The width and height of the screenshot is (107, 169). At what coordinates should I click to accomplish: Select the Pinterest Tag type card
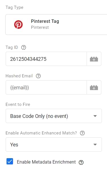tap(56, 25)
